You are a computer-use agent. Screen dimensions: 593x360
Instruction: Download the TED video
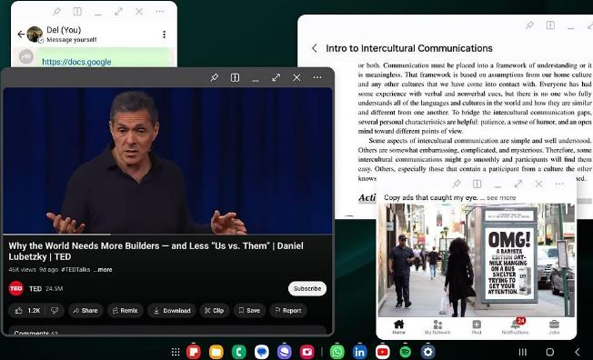pyautogui.click(x=172, y=311)
